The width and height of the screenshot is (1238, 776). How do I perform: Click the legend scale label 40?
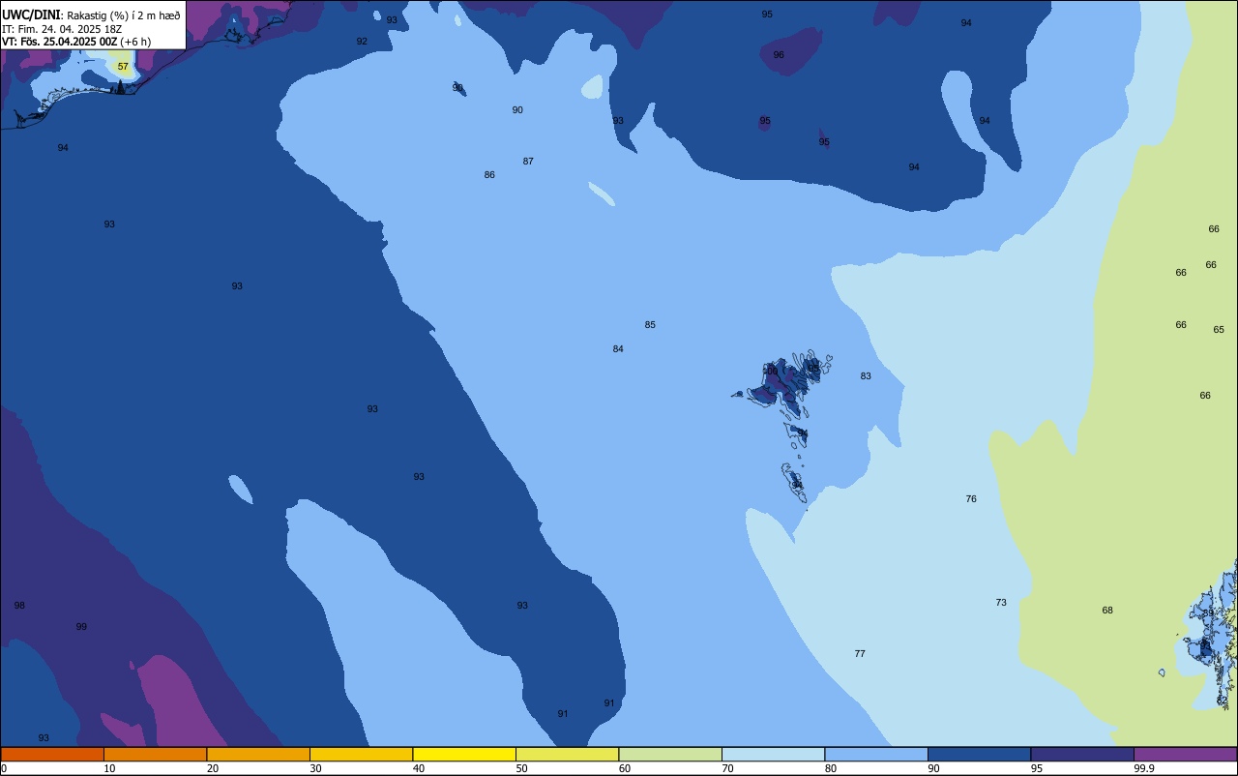pyautogui.click(x=418, y=768)
